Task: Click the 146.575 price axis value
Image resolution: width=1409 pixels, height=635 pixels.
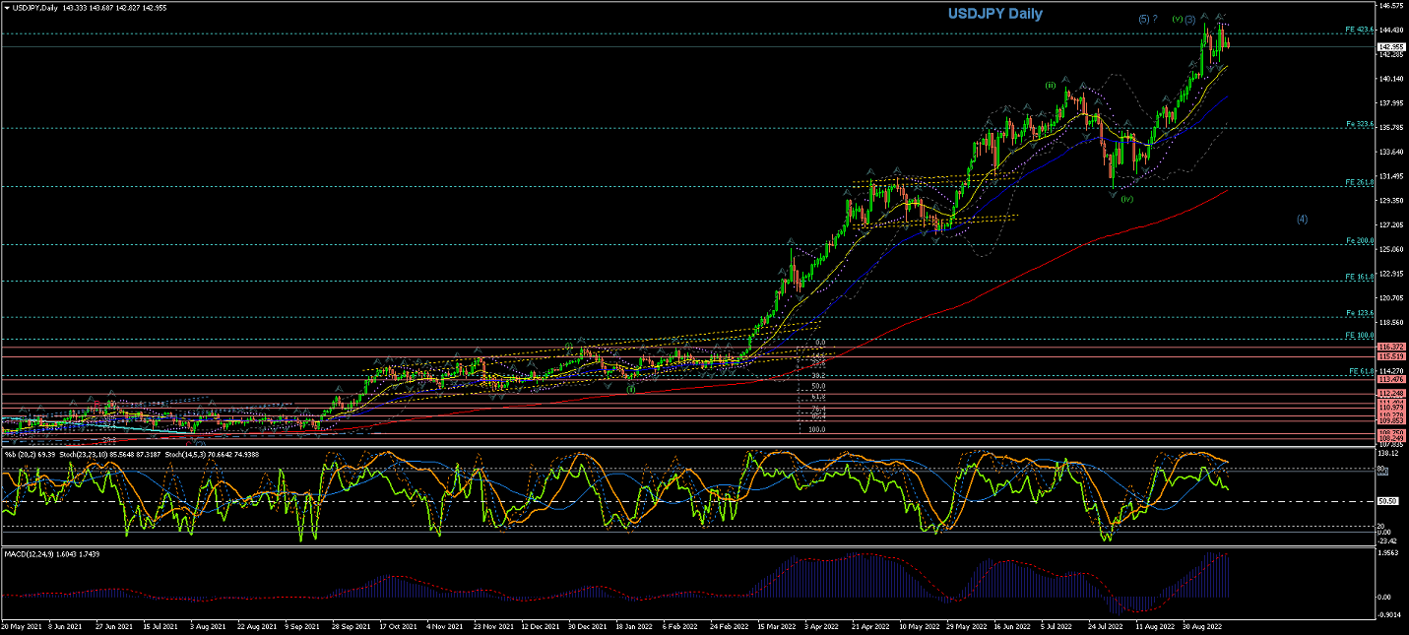Action: coord(1391,5)
